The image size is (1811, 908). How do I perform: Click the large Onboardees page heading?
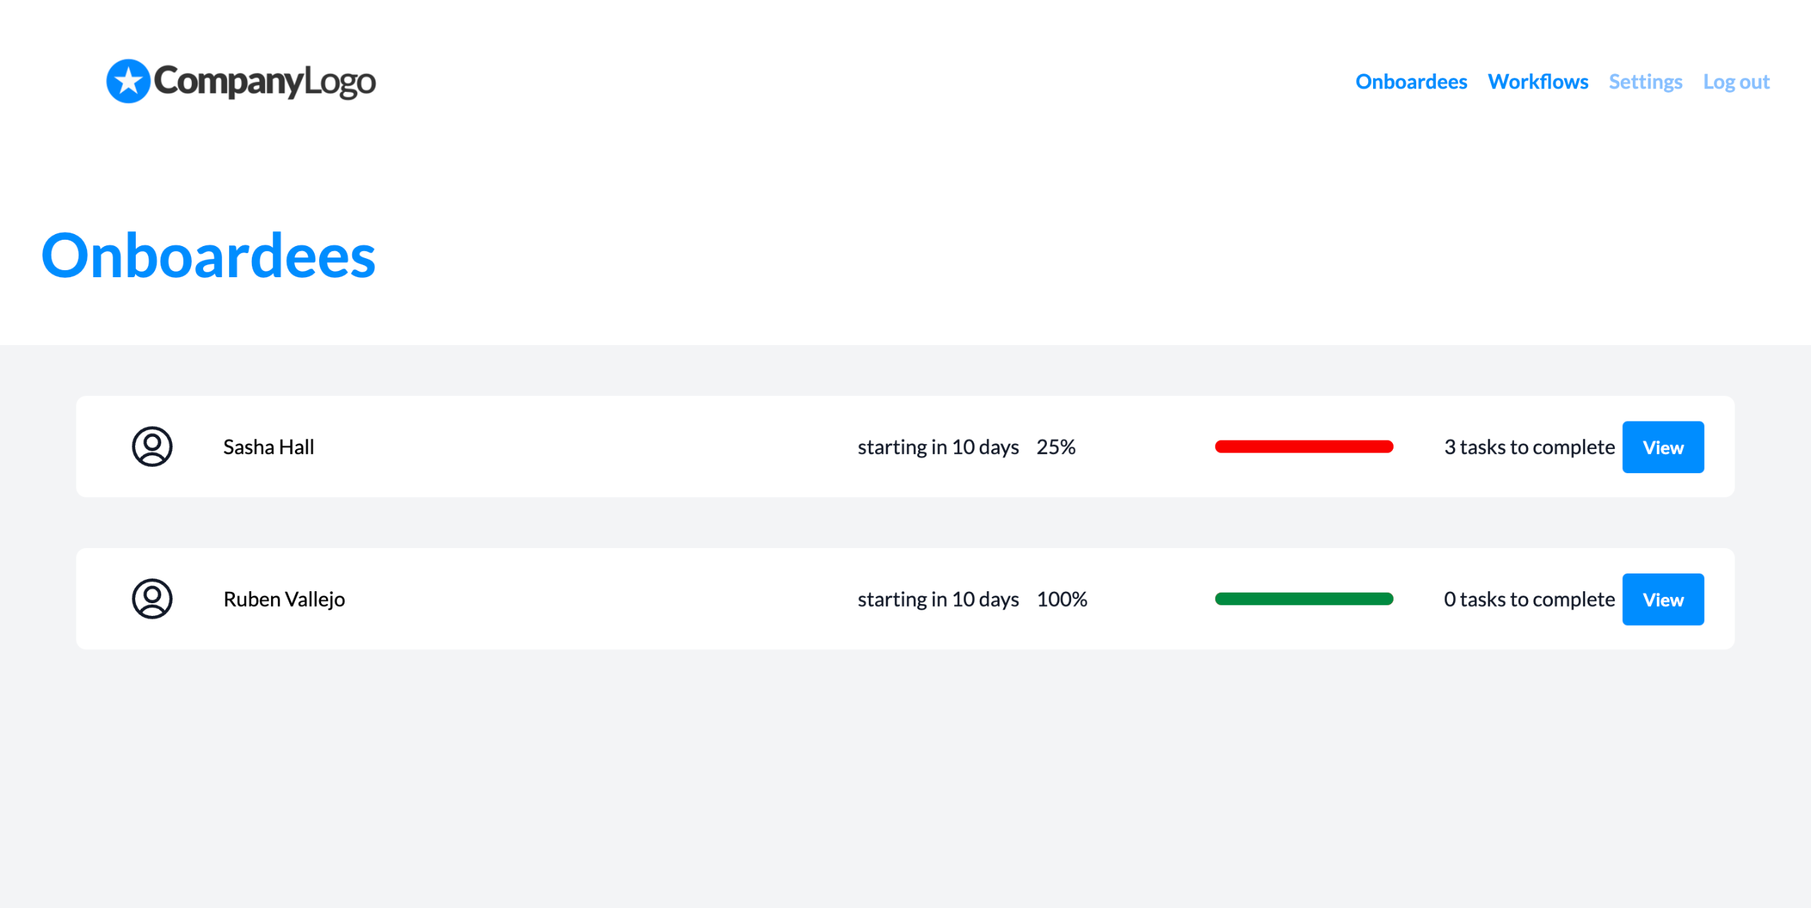point(208,256)
